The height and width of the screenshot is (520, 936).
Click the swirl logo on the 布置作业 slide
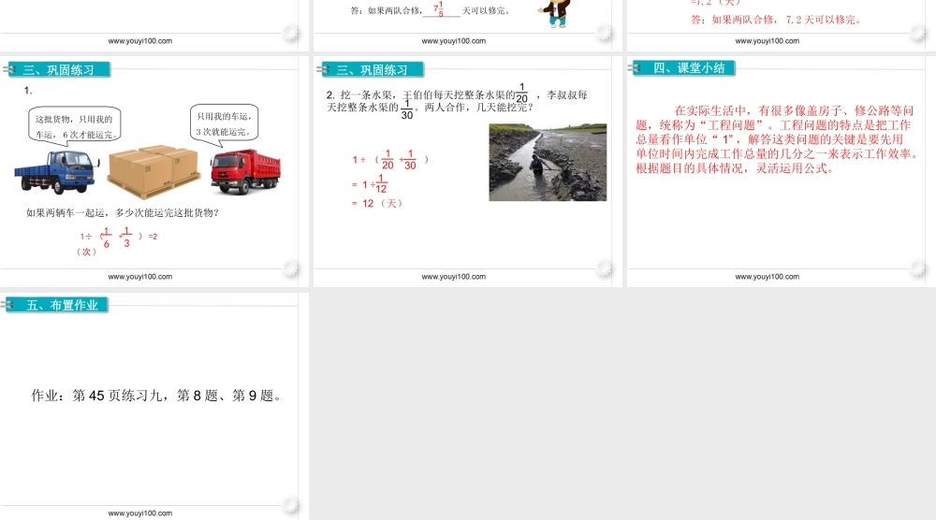point(291,506)
